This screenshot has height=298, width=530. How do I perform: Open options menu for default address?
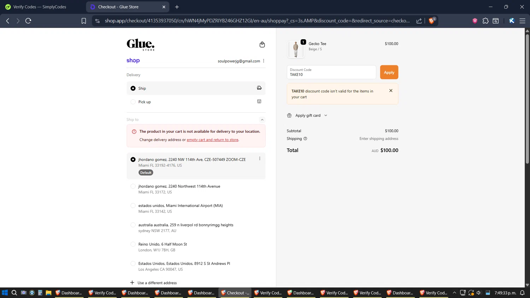pos(260,159)
